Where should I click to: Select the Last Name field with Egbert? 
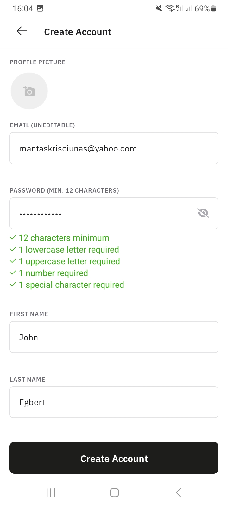pos(114,402)
